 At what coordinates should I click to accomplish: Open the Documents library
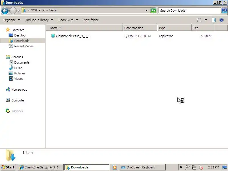point(22,62)
